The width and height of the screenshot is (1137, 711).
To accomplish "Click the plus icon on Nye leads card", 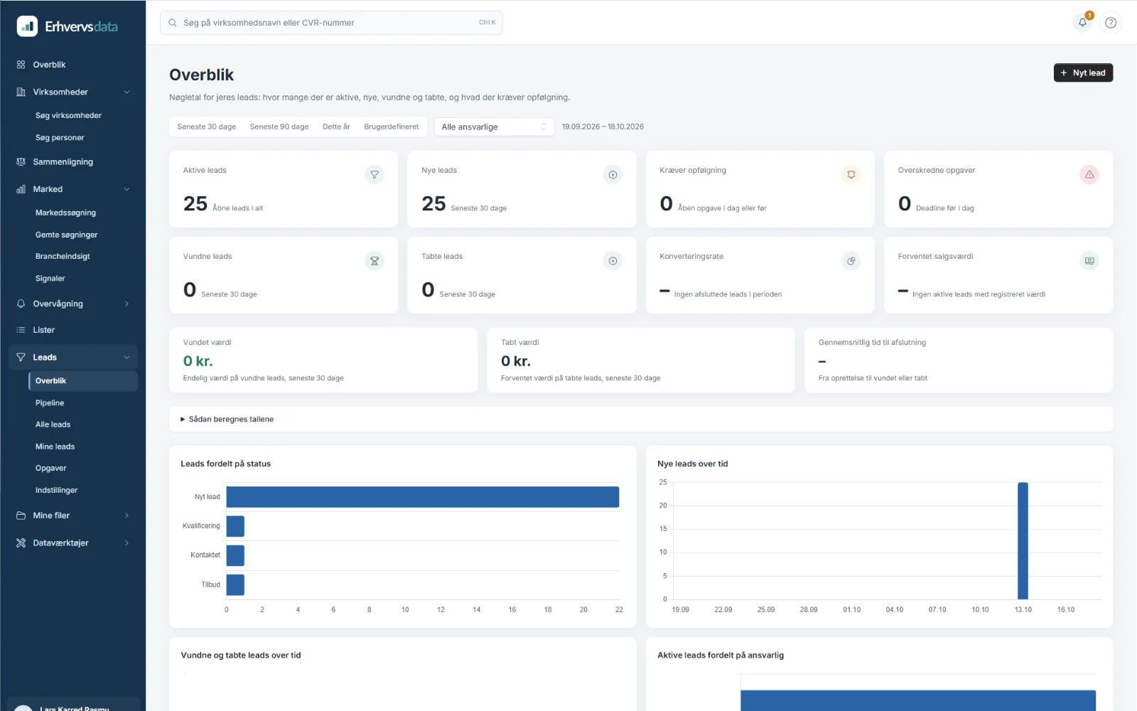I will (x=613, y=175).
